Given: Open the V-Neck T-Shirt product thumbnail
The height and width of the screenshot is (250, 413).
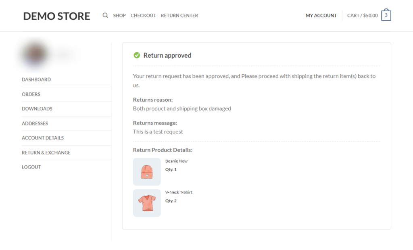Looking at the screenshot, I should coord(147,203).
